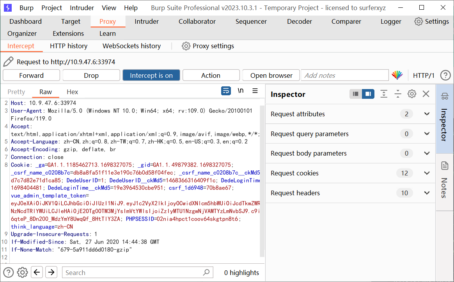Click the Add notes field

[x=345, y=75]
